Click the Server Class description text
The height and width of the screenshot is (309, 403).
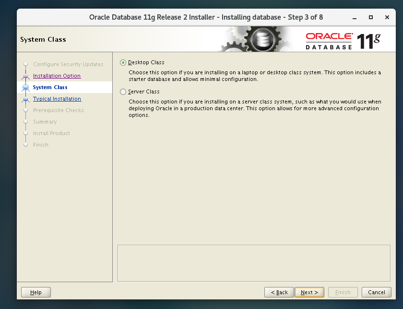click(255, 108)
